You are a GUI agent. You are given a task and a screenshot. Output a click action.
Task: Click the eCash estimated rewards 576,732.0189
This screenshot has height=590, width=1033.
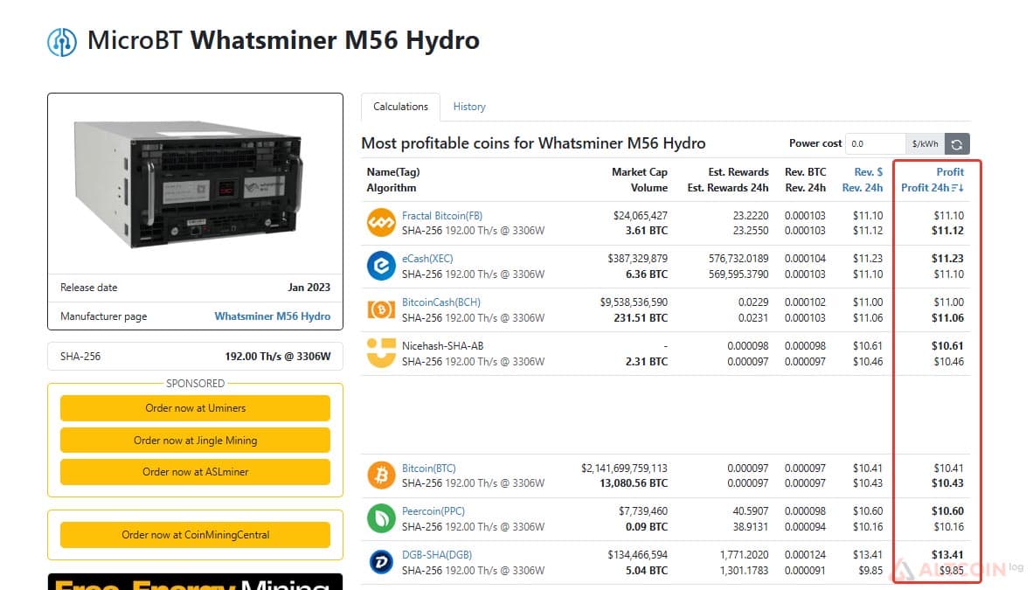pyautogui.click(x=738, y=259)
